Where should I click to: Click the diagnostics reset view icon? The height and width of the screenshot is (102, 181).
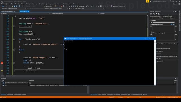tap(159, 14)
